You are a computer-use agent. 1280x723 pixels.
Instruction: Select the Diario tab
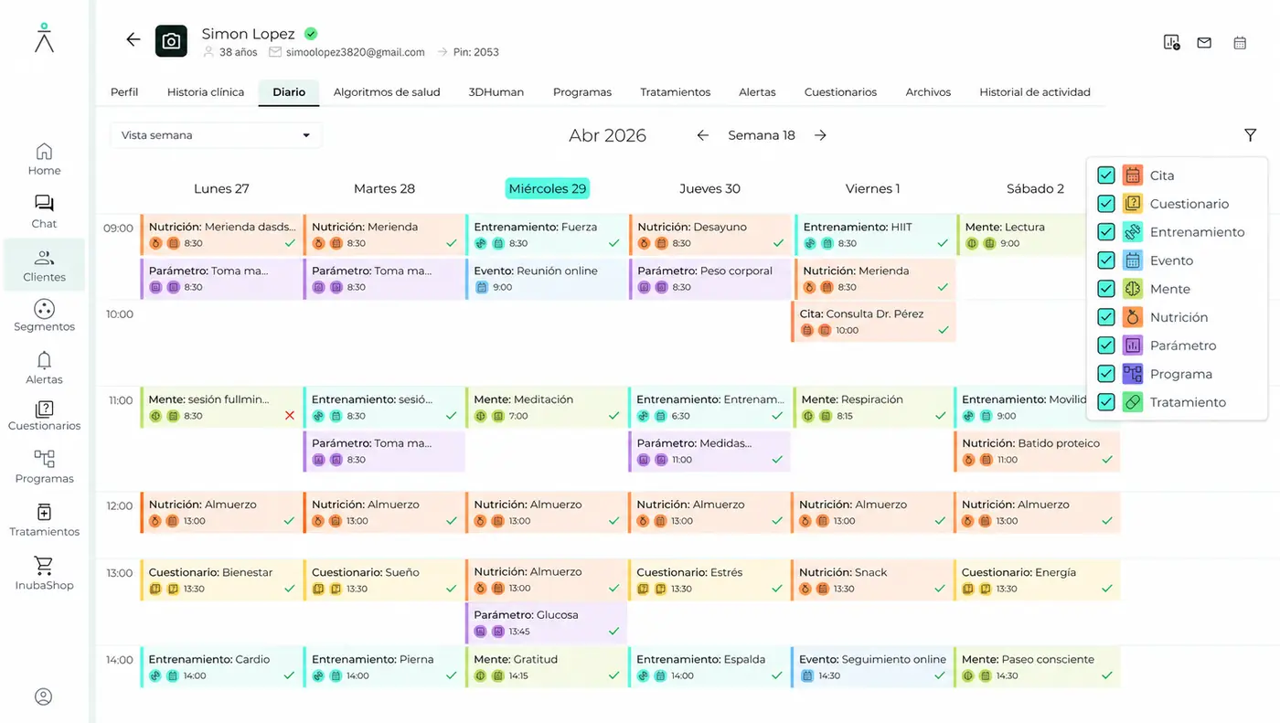[289, 92]
